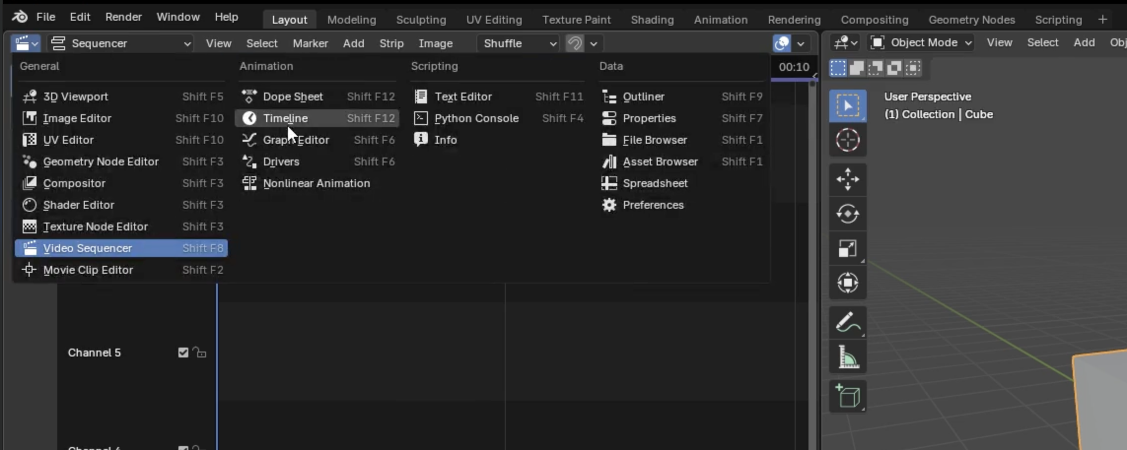Screen dimensions: 1127x450
Task: Choose Graph Editor entry
Action: (x=317, y=140)
